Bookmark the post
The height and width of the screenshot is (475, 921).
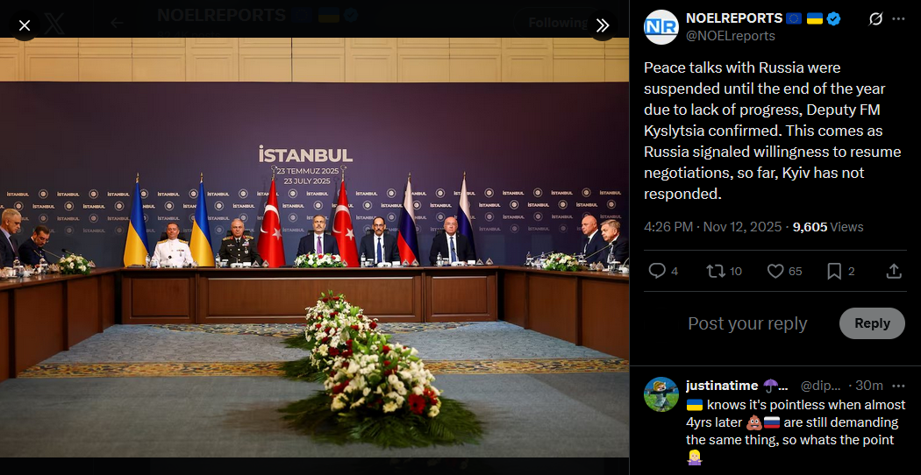pos(834,271)
